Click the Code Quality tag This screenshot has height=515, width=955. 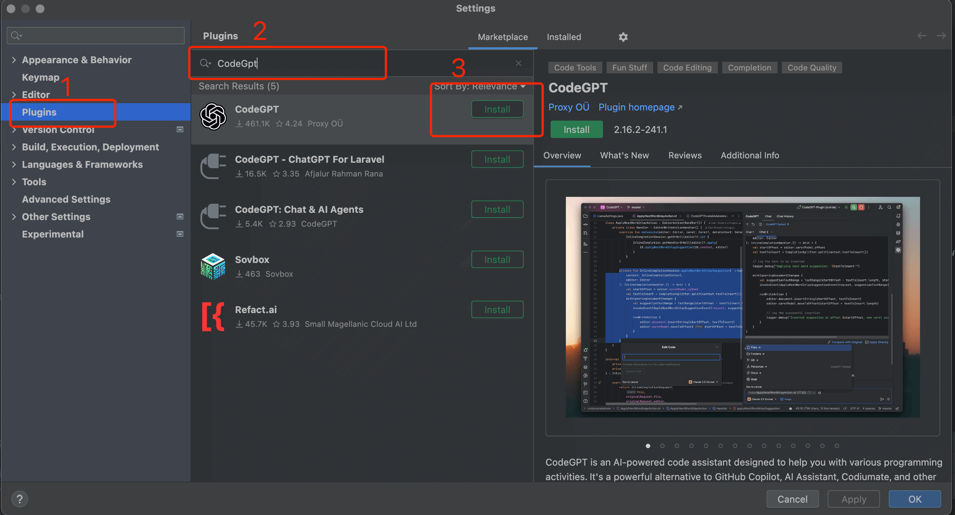pyautogui.click(x=812, y=68)
